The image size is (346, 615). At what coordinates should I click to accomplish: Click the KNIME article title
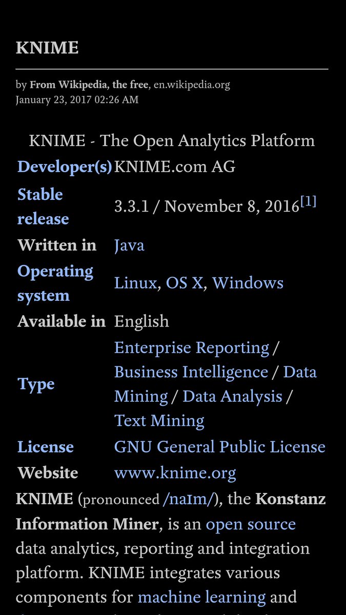point(47,49)
